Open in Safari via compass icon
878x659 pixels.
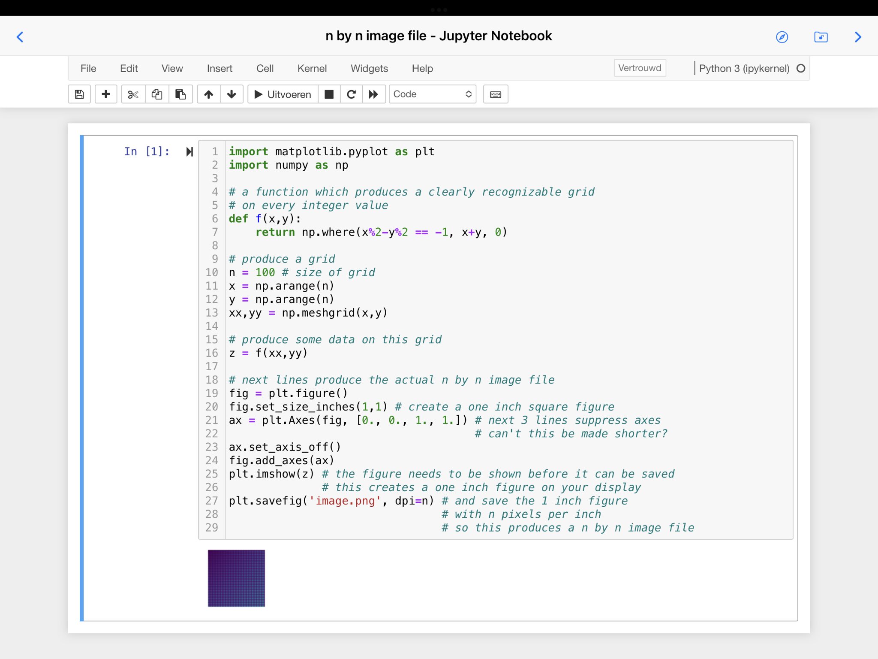pos(782,37)
